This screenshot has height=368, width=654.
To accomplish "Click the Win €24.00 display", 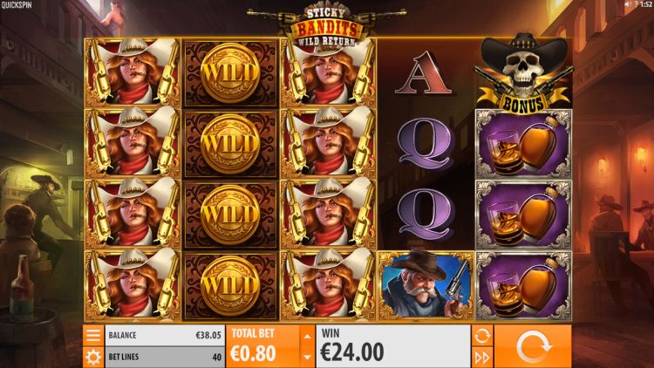I will 393,346.
